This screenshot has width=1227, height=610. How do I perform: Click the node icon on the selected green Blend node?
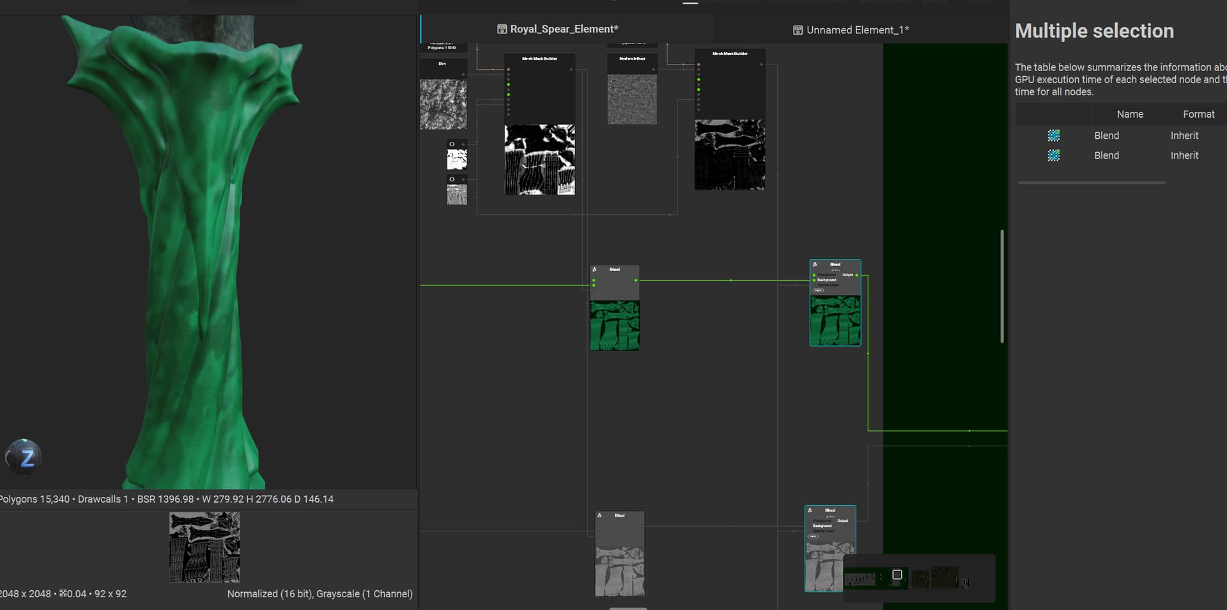pos(815,264)
